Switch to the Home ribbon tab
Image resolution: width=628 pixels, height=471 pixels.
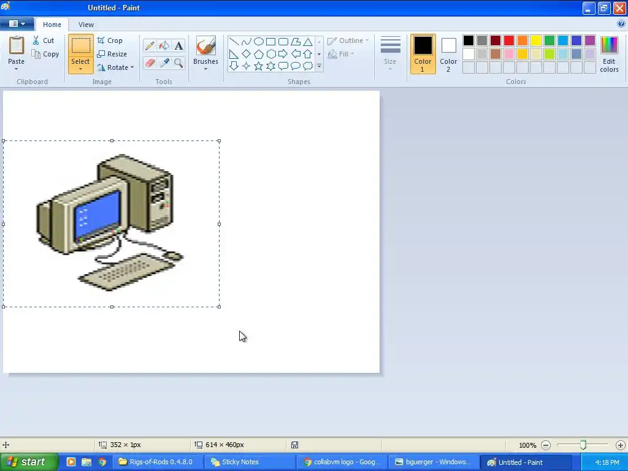(x=52, y=25)
